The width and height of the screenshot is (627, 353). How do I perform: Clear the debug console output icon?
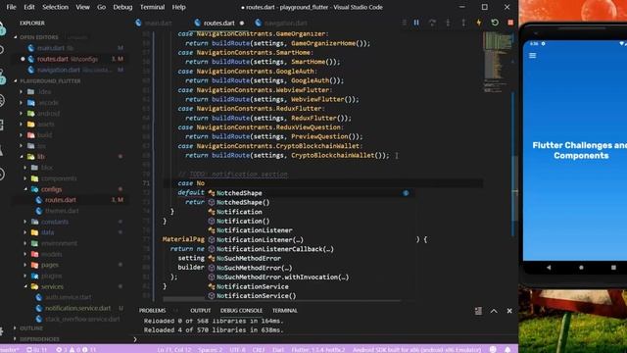[478, 311]
